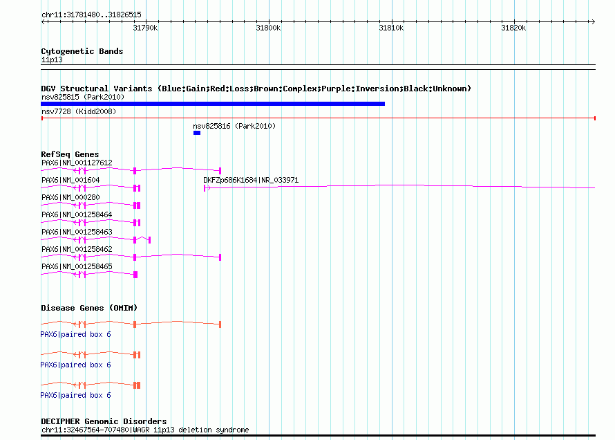The height and width of the screenshot is (440, 615).
Task: Click the NM_001258463 gene model glyph
Action: 95,239
